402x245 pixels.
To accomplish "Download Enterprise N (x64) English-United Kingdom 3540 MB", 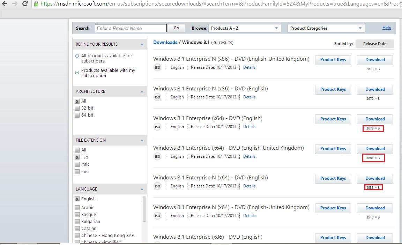I will 375,208.
